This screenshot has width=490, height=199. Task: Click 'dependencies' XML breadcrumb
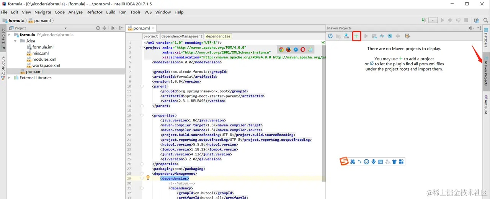[x=218, y=36]
